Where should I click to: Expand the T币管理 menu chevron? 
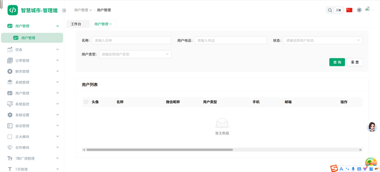coord(57,169)
